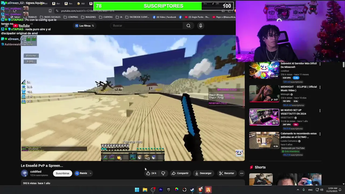345x194 pixels.
Task: Click the VEGETTA777 channel name
Action: (287, 118)
